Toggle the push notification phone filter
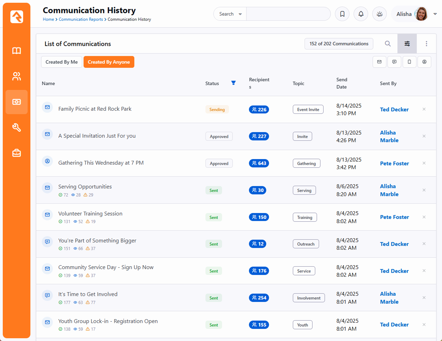This screenshot has width=442, height=341. pos(409,62)
